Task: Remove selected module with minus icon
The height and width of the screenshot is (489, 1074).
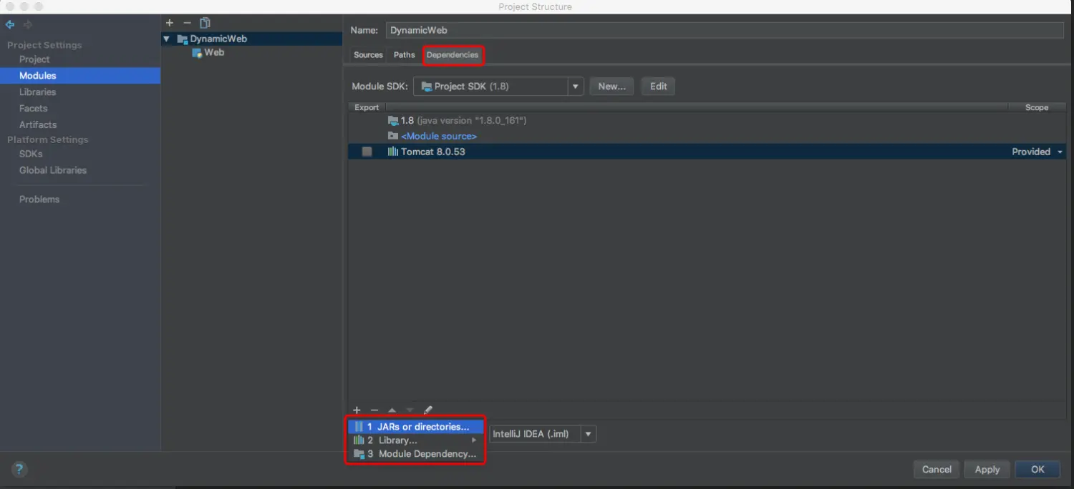Action: (187, 23)
